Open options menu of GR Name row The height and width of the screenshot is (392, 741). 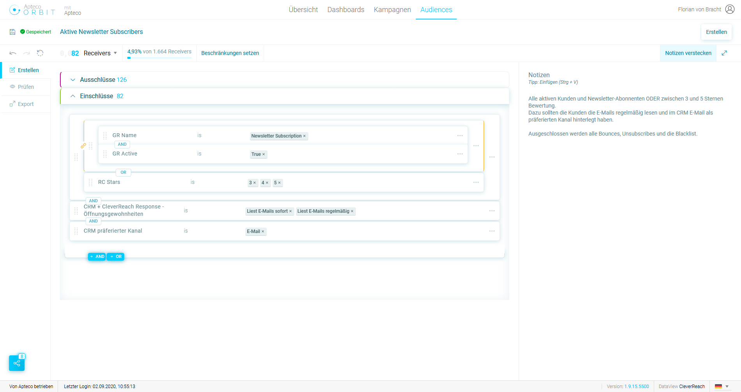pyautogui.click(x=460, y=136)
